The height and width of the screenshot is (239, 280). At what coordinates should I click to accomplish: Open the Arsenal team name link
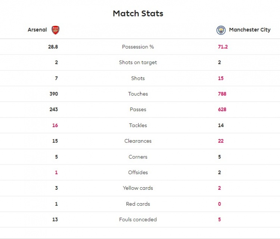click(x=37, y=29)
